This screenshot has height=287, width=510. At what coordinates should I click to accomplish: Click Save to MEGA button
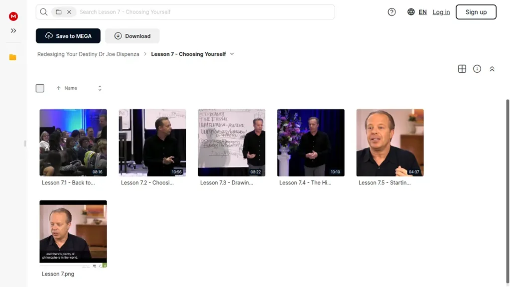[68, 36]
